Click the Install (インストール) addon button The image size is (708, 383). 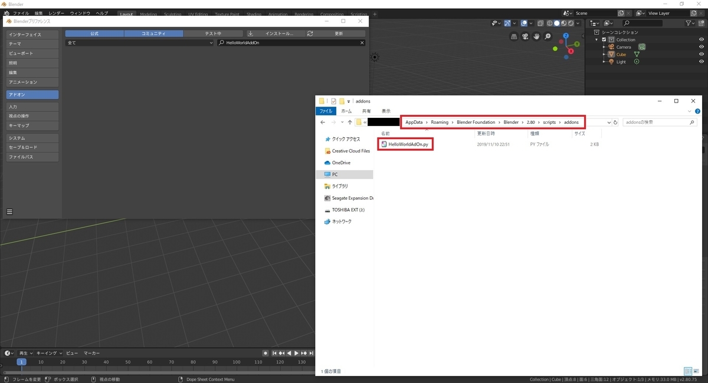coord(274,34)
